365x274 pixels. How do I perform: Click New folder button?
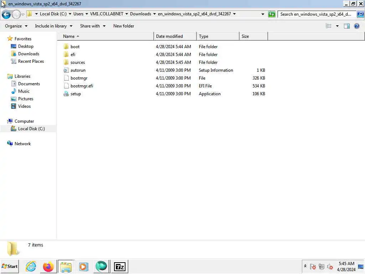[124, 26]
